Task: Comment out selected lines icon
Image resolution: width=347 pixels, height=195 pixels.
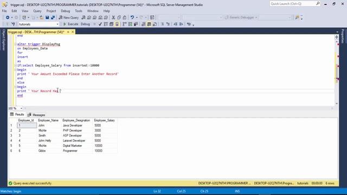Action: click(x=162, y=24)
